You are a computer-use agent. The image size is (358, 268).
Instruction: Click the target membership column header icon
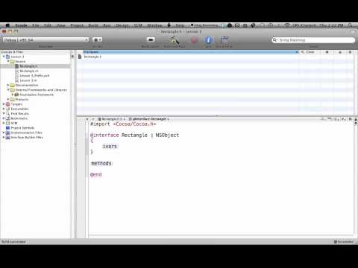(x=350, y=52)
